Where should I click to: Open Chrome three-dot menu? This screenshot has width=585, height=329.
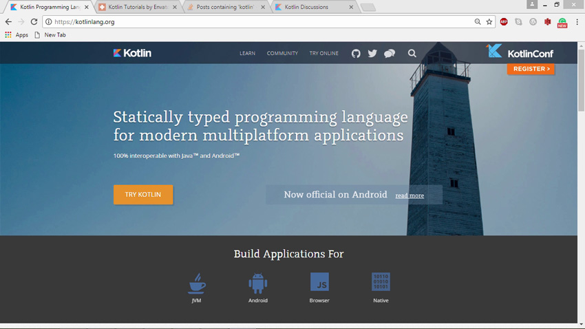(577, 21)
